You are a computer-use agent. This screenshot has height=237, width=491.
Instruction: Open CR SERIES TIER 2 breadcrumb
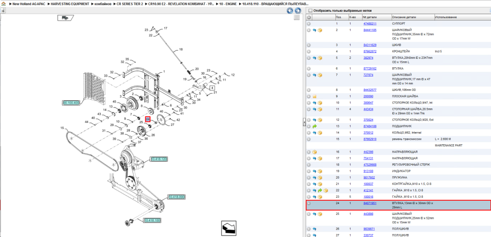coord(130,5)
